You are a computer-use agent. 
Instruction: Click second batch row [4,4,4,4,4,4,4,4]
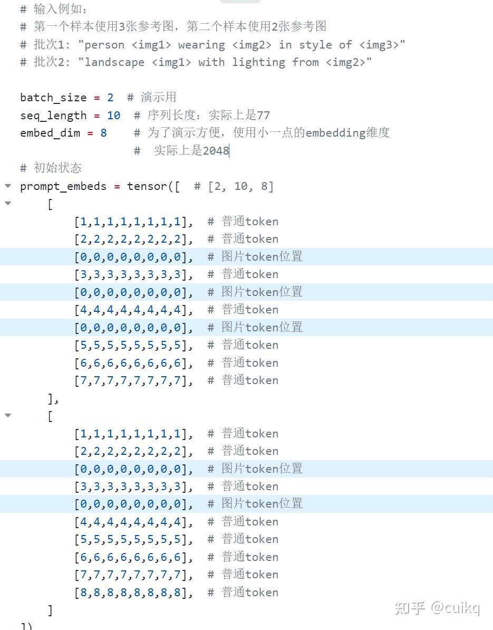click(176, 522)
